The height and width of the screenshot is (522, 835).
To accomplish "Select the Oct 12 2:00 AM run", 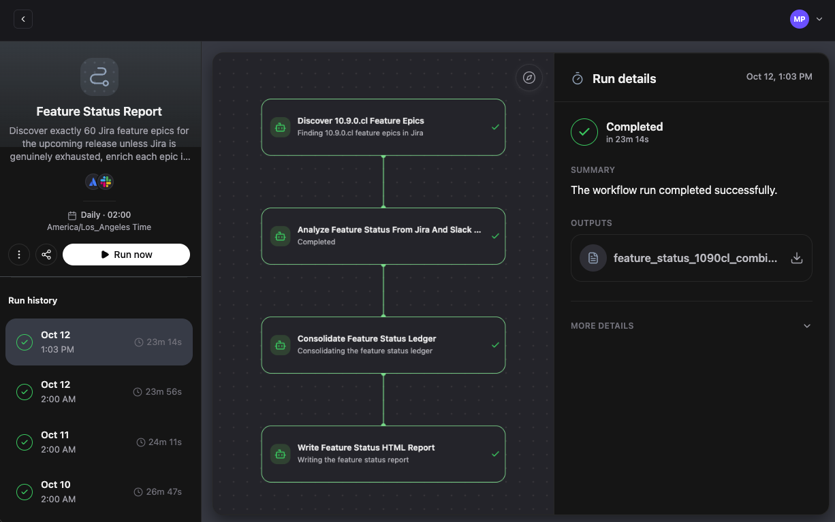I will coord(99,392).
